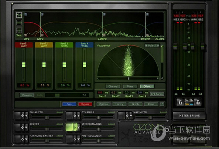
Task: Switch to the Phase tab
Action: [130, 87]
